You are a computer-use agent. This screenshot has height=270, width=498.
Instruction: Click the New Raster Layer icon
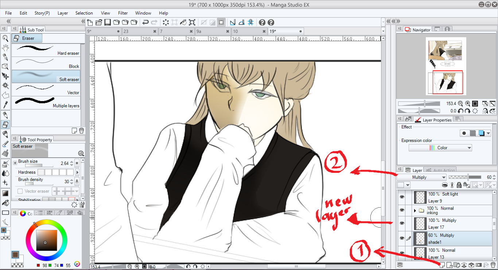click(x=442, y=265)
